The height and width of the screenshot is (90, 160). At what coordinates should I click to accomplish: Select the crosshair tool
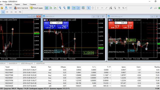point(93,8)
